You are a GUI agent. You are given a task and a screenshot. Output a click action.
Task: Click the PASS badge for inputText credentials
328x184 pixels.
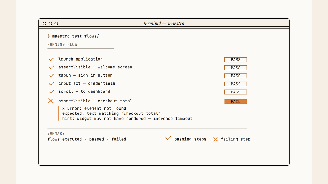click(236, 84)
